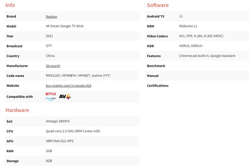Click the CPU row label

(10, 131)
